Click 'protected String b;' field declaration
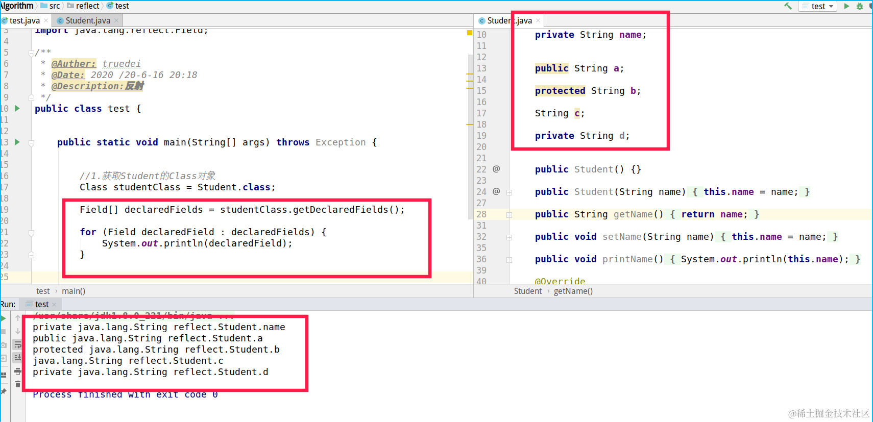 tap(588, 90)
